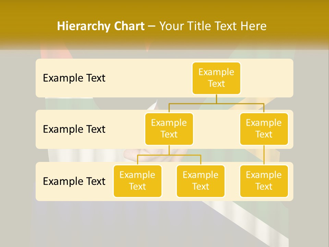Click the left box in the second level
The image size is (329, 247).
(x=169, y=129)
